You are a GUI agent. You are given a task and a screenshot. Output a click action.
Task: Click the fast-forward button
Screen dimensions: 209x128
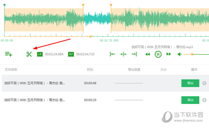click(x=169, y=54)
